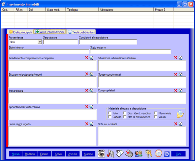Click inside the Spese condominiali text area
This screenshot has width=195, height=161.
pos(142,82)
